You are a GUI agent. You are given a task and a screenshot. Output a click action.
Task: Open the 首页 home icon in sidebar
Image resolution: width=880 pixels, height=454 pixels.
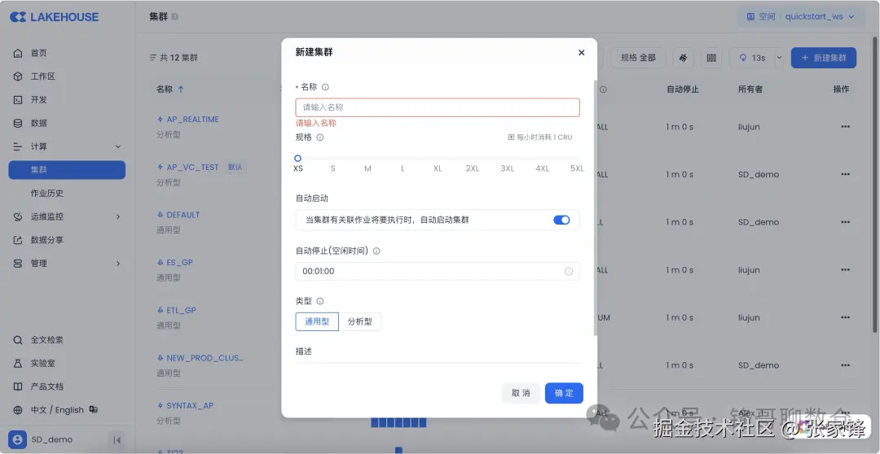point(18,53)
